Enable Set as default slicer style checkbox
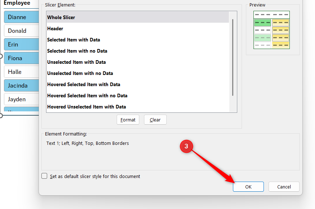 (44, 176)
